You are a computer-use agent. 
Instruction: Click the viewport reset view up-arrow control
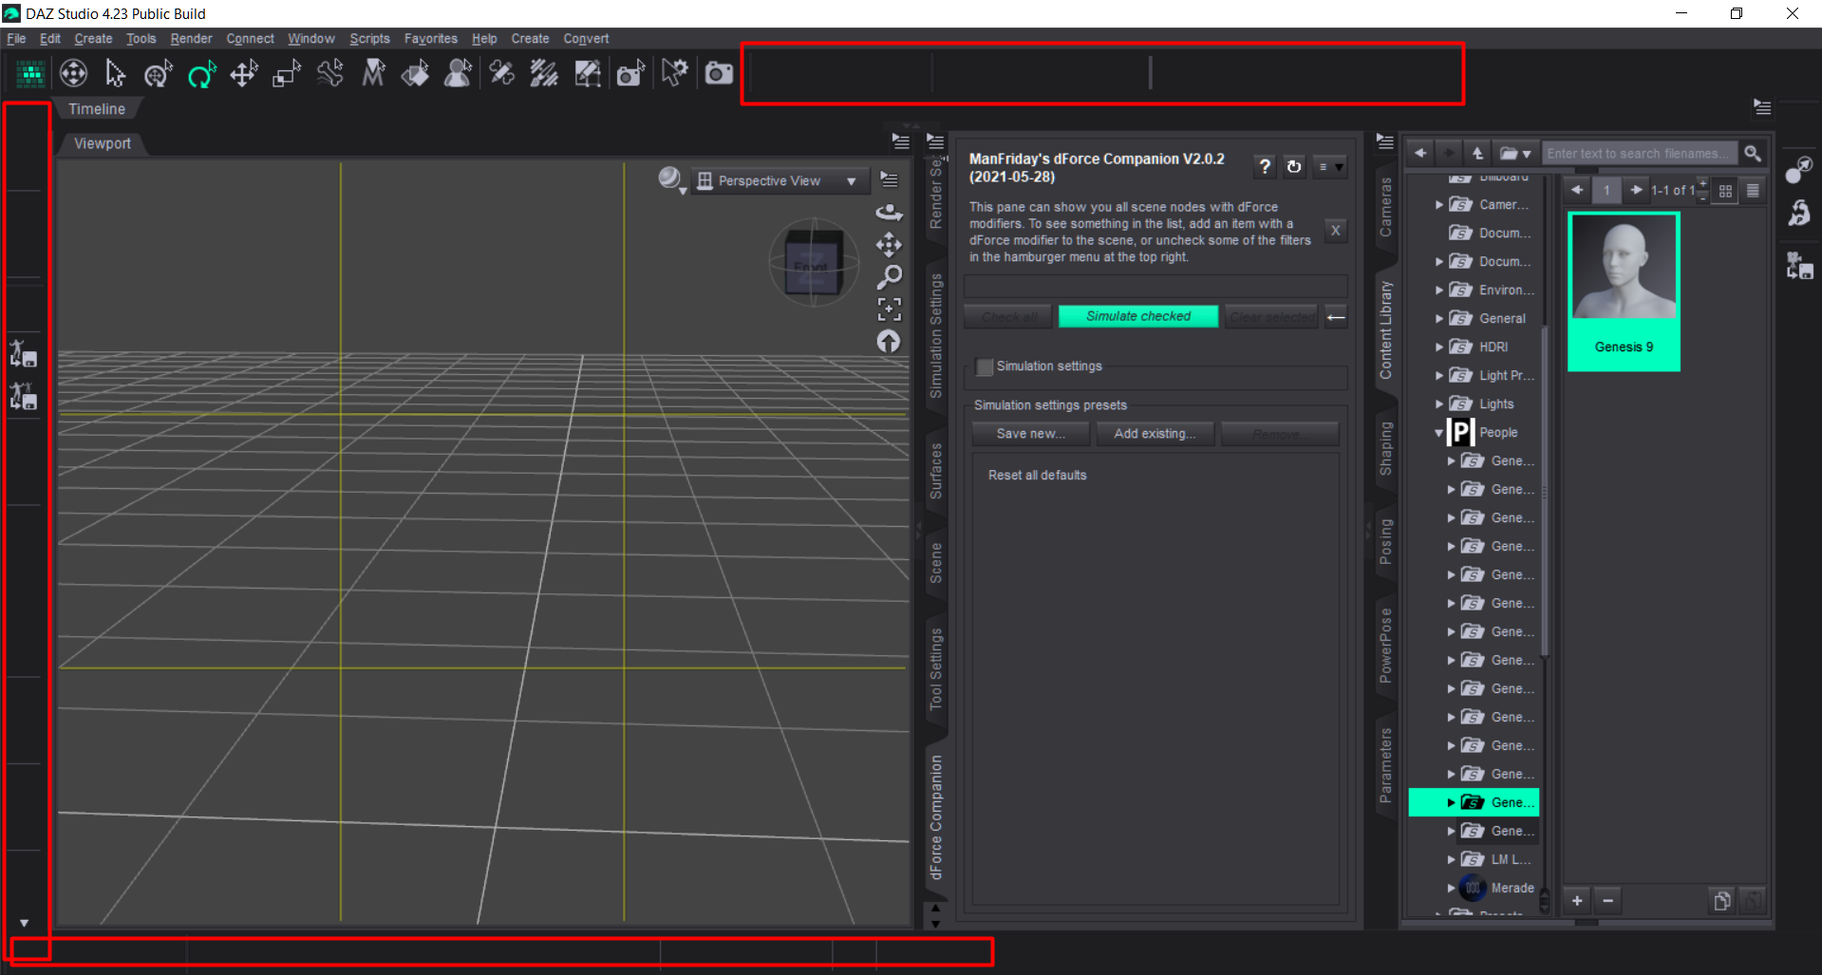pos(889,342)
